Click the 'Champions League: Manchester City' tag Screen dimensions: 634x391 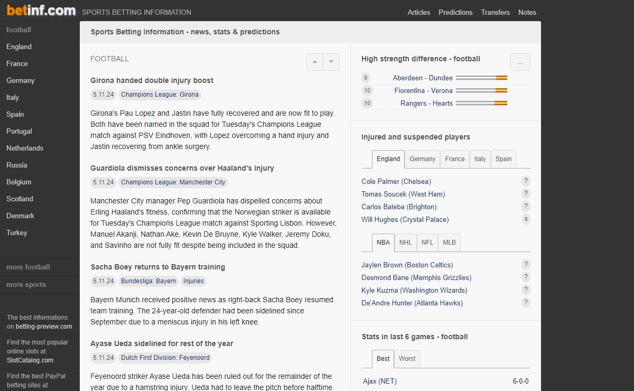pos(173,182)
